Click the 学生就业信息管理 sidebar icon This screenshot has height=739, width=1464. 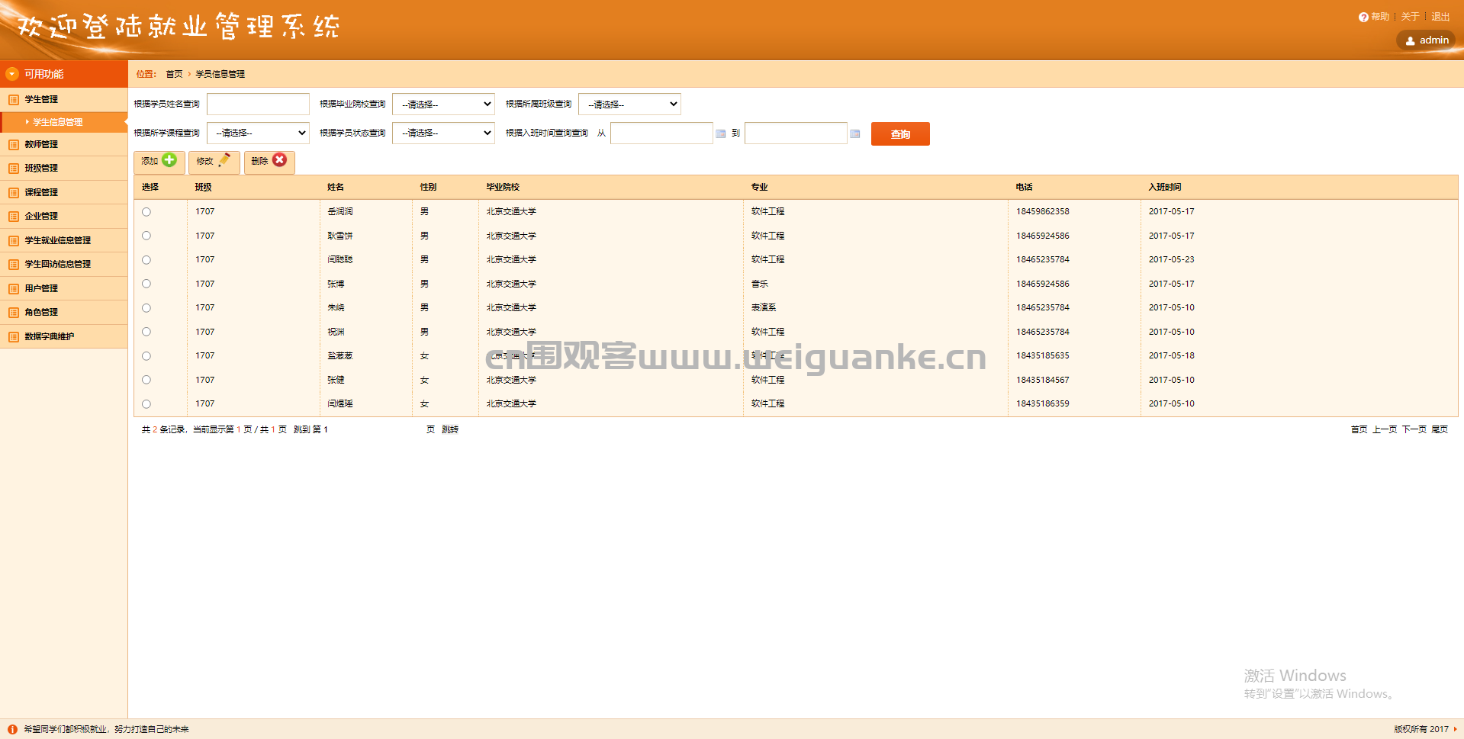tap(14, 241)
